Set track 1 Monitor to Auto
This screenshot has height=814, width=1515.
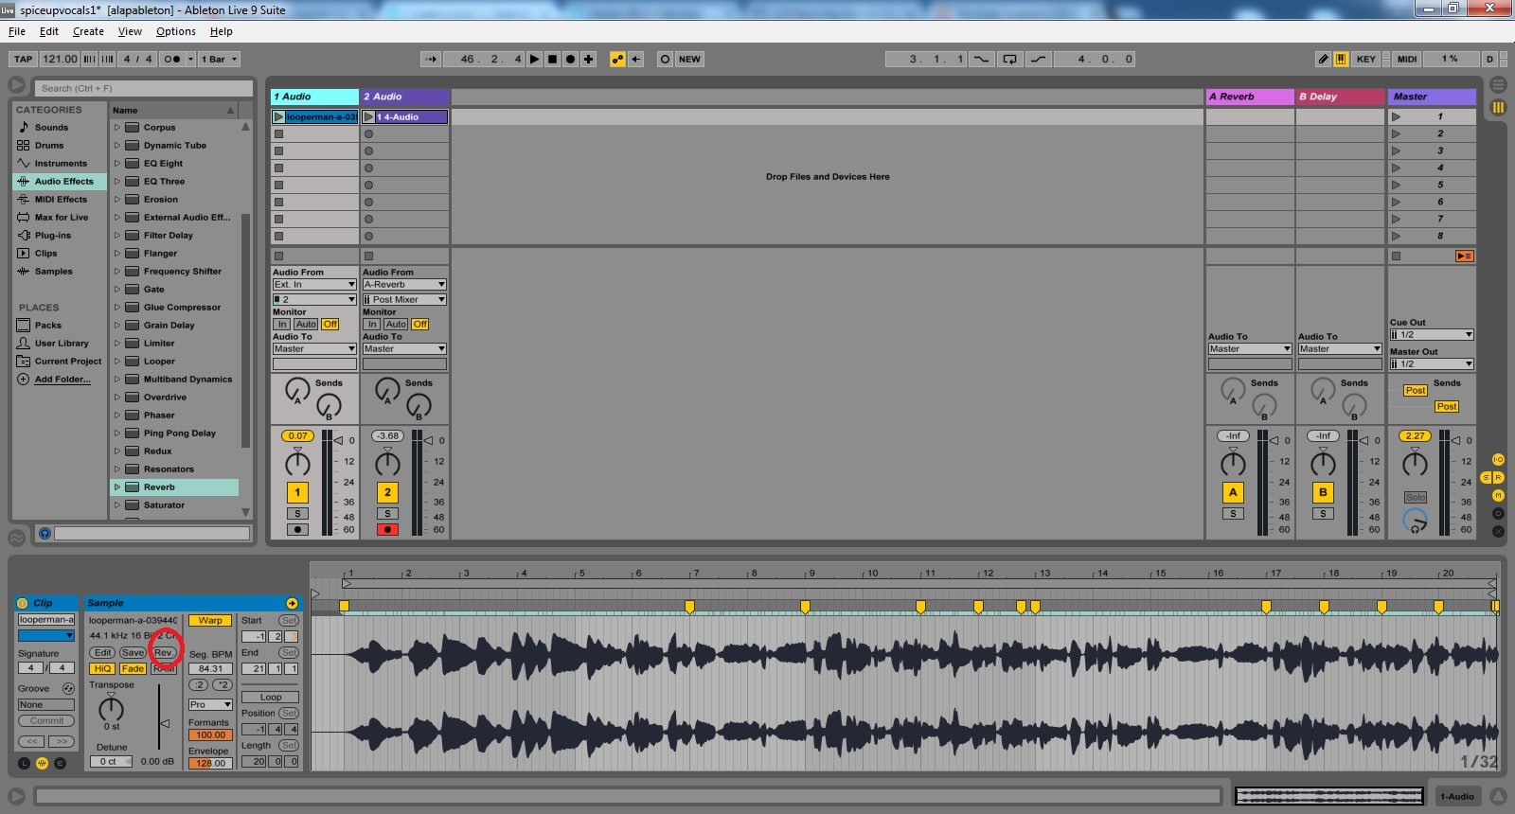306,324
